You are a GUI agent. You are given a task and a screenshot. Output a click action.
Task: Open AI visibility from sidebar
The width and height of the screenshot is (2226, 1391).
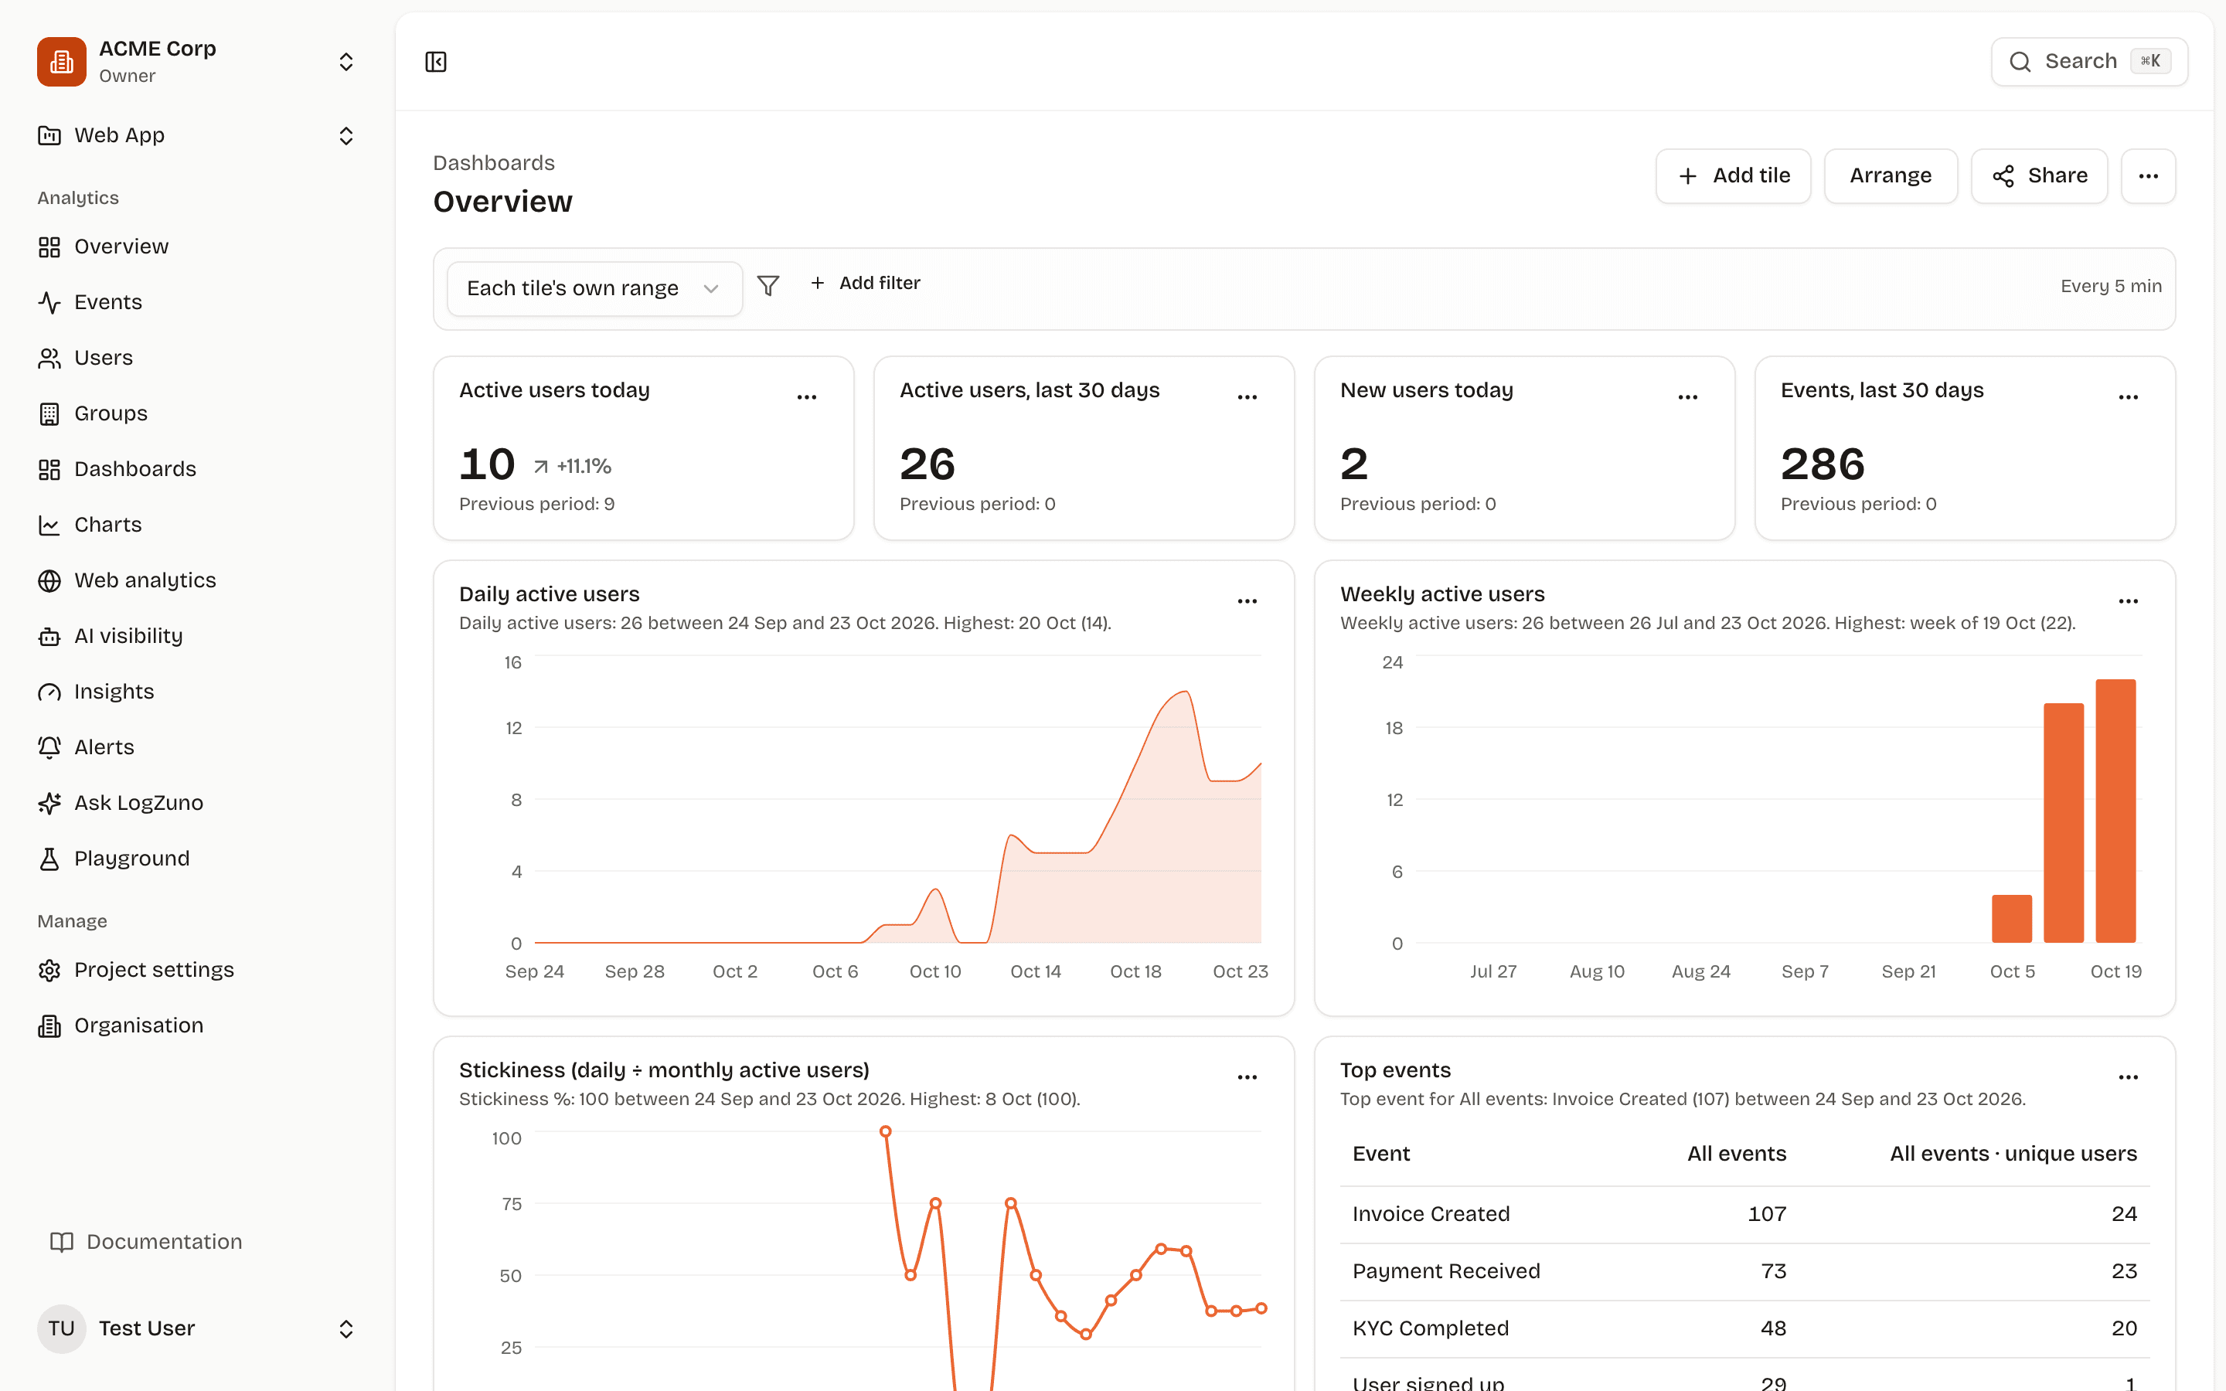pos(111,636)
